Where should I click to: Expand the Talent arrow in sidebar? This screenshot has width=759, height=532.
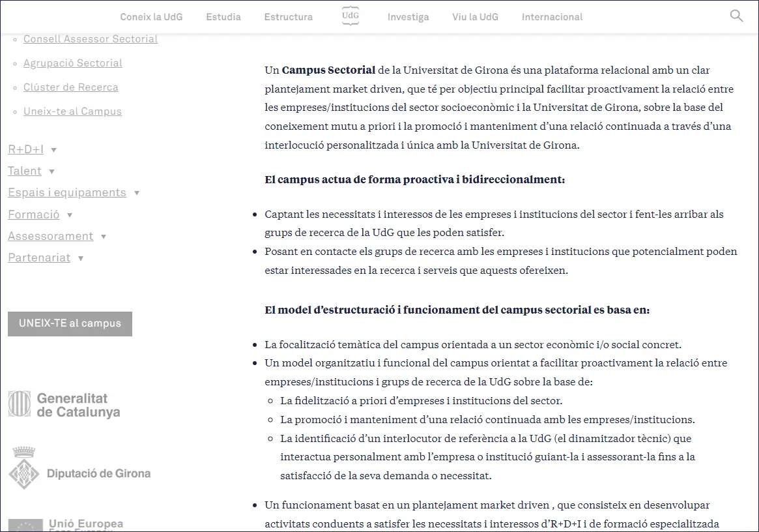pyautogui.click(x=51, y=171)
